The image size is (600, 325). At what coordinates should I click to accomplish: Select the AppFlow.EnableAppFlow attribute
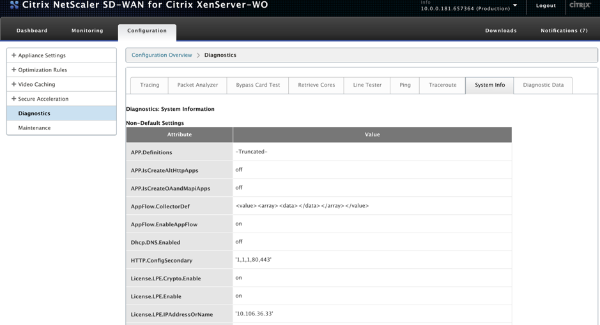180,224
